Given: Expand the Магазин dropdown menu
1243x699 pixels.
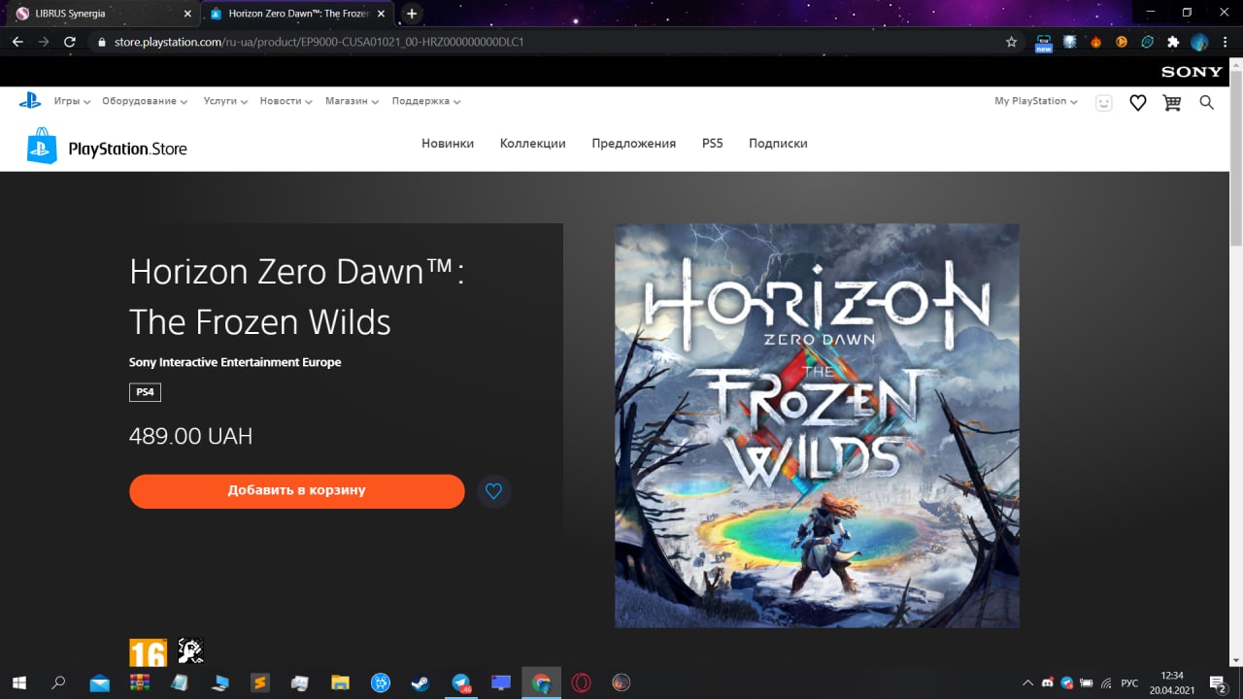Looking at the screenshot, I should point(352,101).
